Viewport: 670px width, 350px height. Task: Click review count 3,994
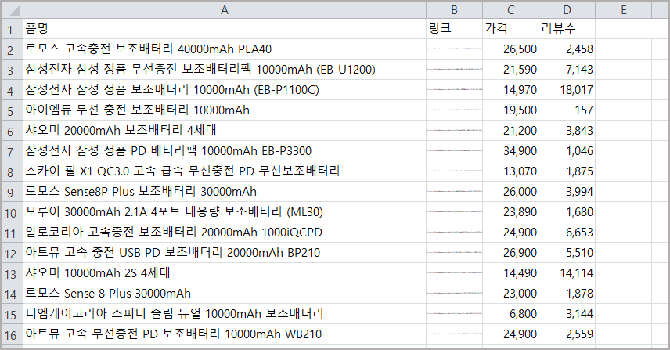click(567, 192)
